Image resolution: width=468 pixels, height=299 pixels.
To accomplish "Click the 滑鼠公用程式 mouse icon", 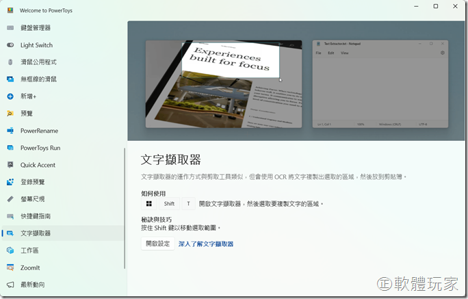I will point(10,62).
